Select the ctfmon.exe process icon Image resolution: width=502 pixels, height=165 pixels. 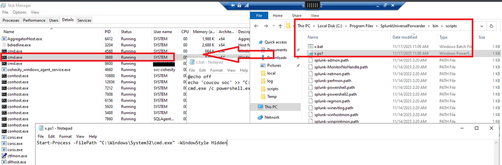[4, 156]
